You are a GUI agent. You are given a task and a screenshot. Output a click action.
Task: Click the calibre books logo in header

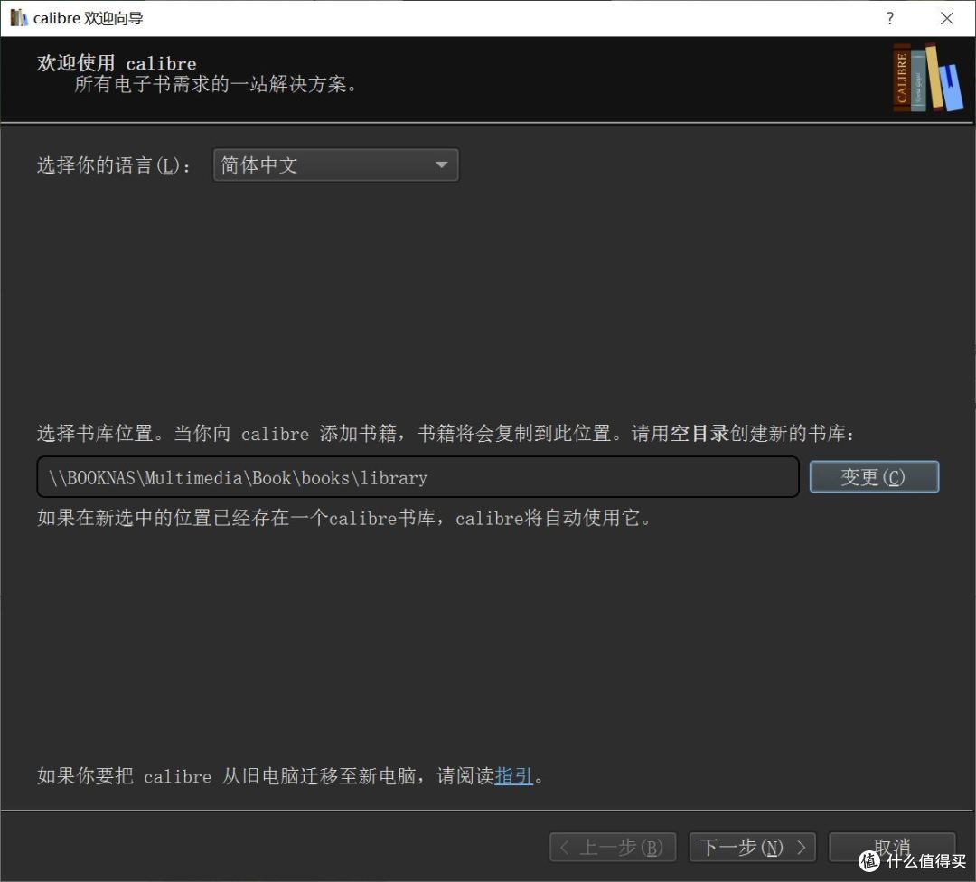tap(927, 78)
